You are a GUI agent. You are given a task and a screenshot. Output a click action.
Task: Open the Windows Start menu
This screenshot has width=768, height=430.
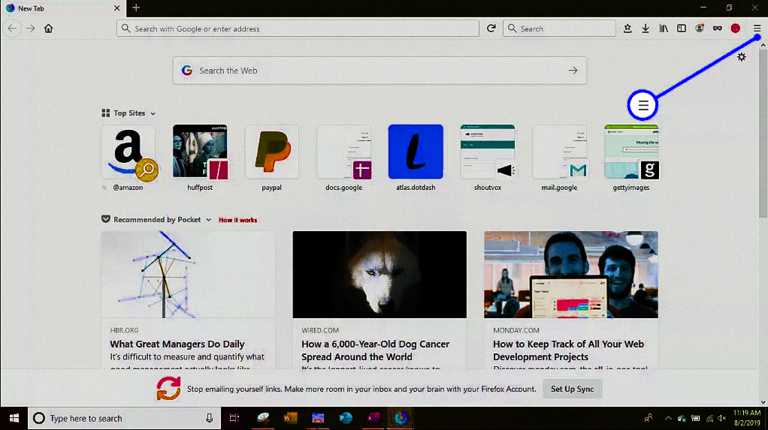pyautogui.click(x=14, y=418)
